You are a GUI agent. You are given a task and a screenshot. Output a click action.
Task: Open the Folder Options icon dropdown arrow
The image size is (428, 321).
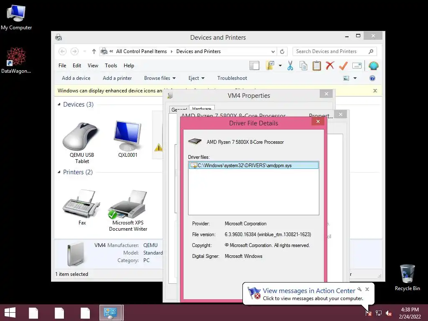point(280,66)
